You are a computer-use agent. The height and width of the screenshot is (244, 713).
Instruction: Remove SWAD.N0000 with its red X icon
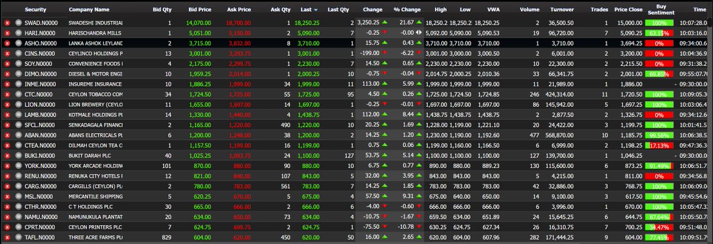[7, 22]
